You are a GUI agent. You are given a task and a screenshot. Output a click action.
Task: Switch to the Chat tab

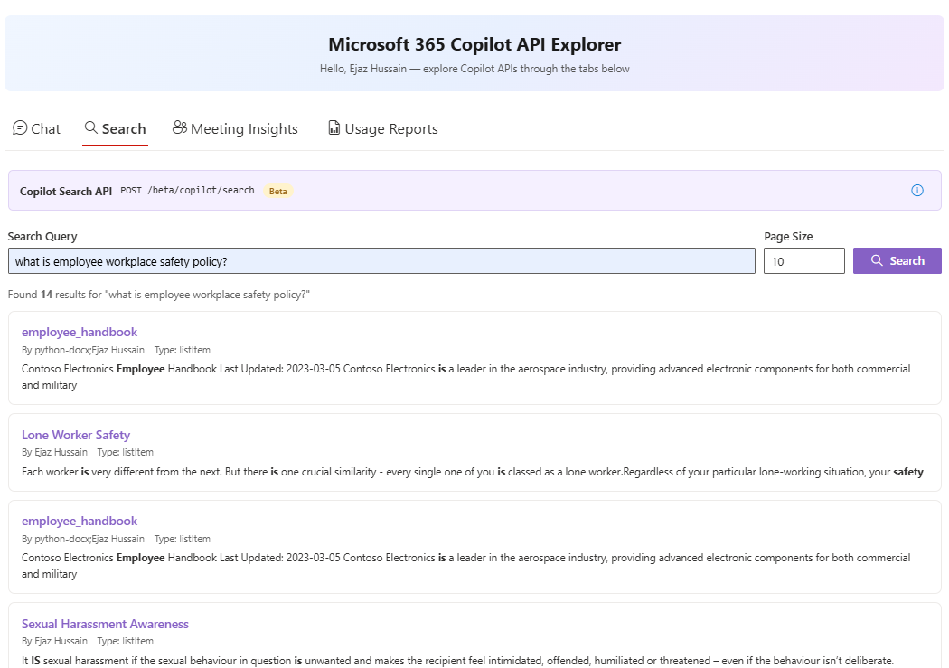point(36,127)
